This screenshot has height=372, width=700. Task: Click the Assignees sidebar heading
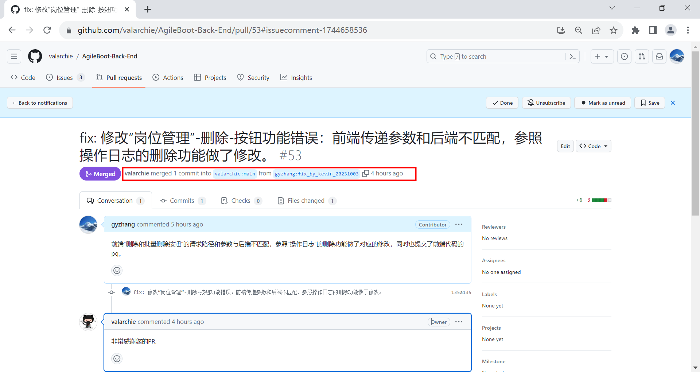494,260
